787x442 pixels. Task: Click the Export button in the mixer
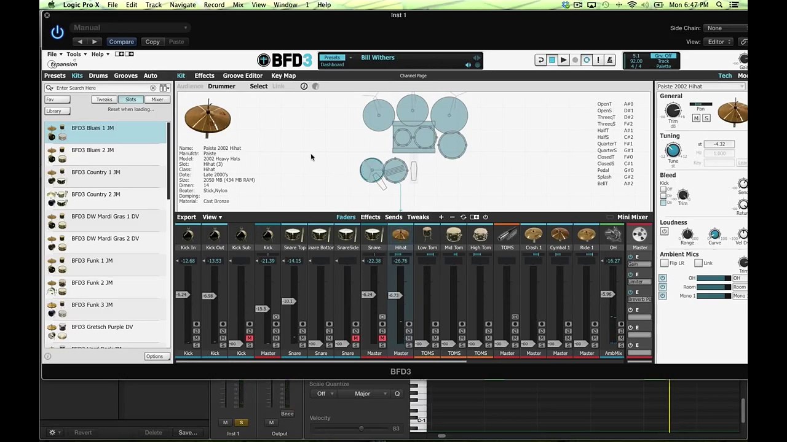186,217
